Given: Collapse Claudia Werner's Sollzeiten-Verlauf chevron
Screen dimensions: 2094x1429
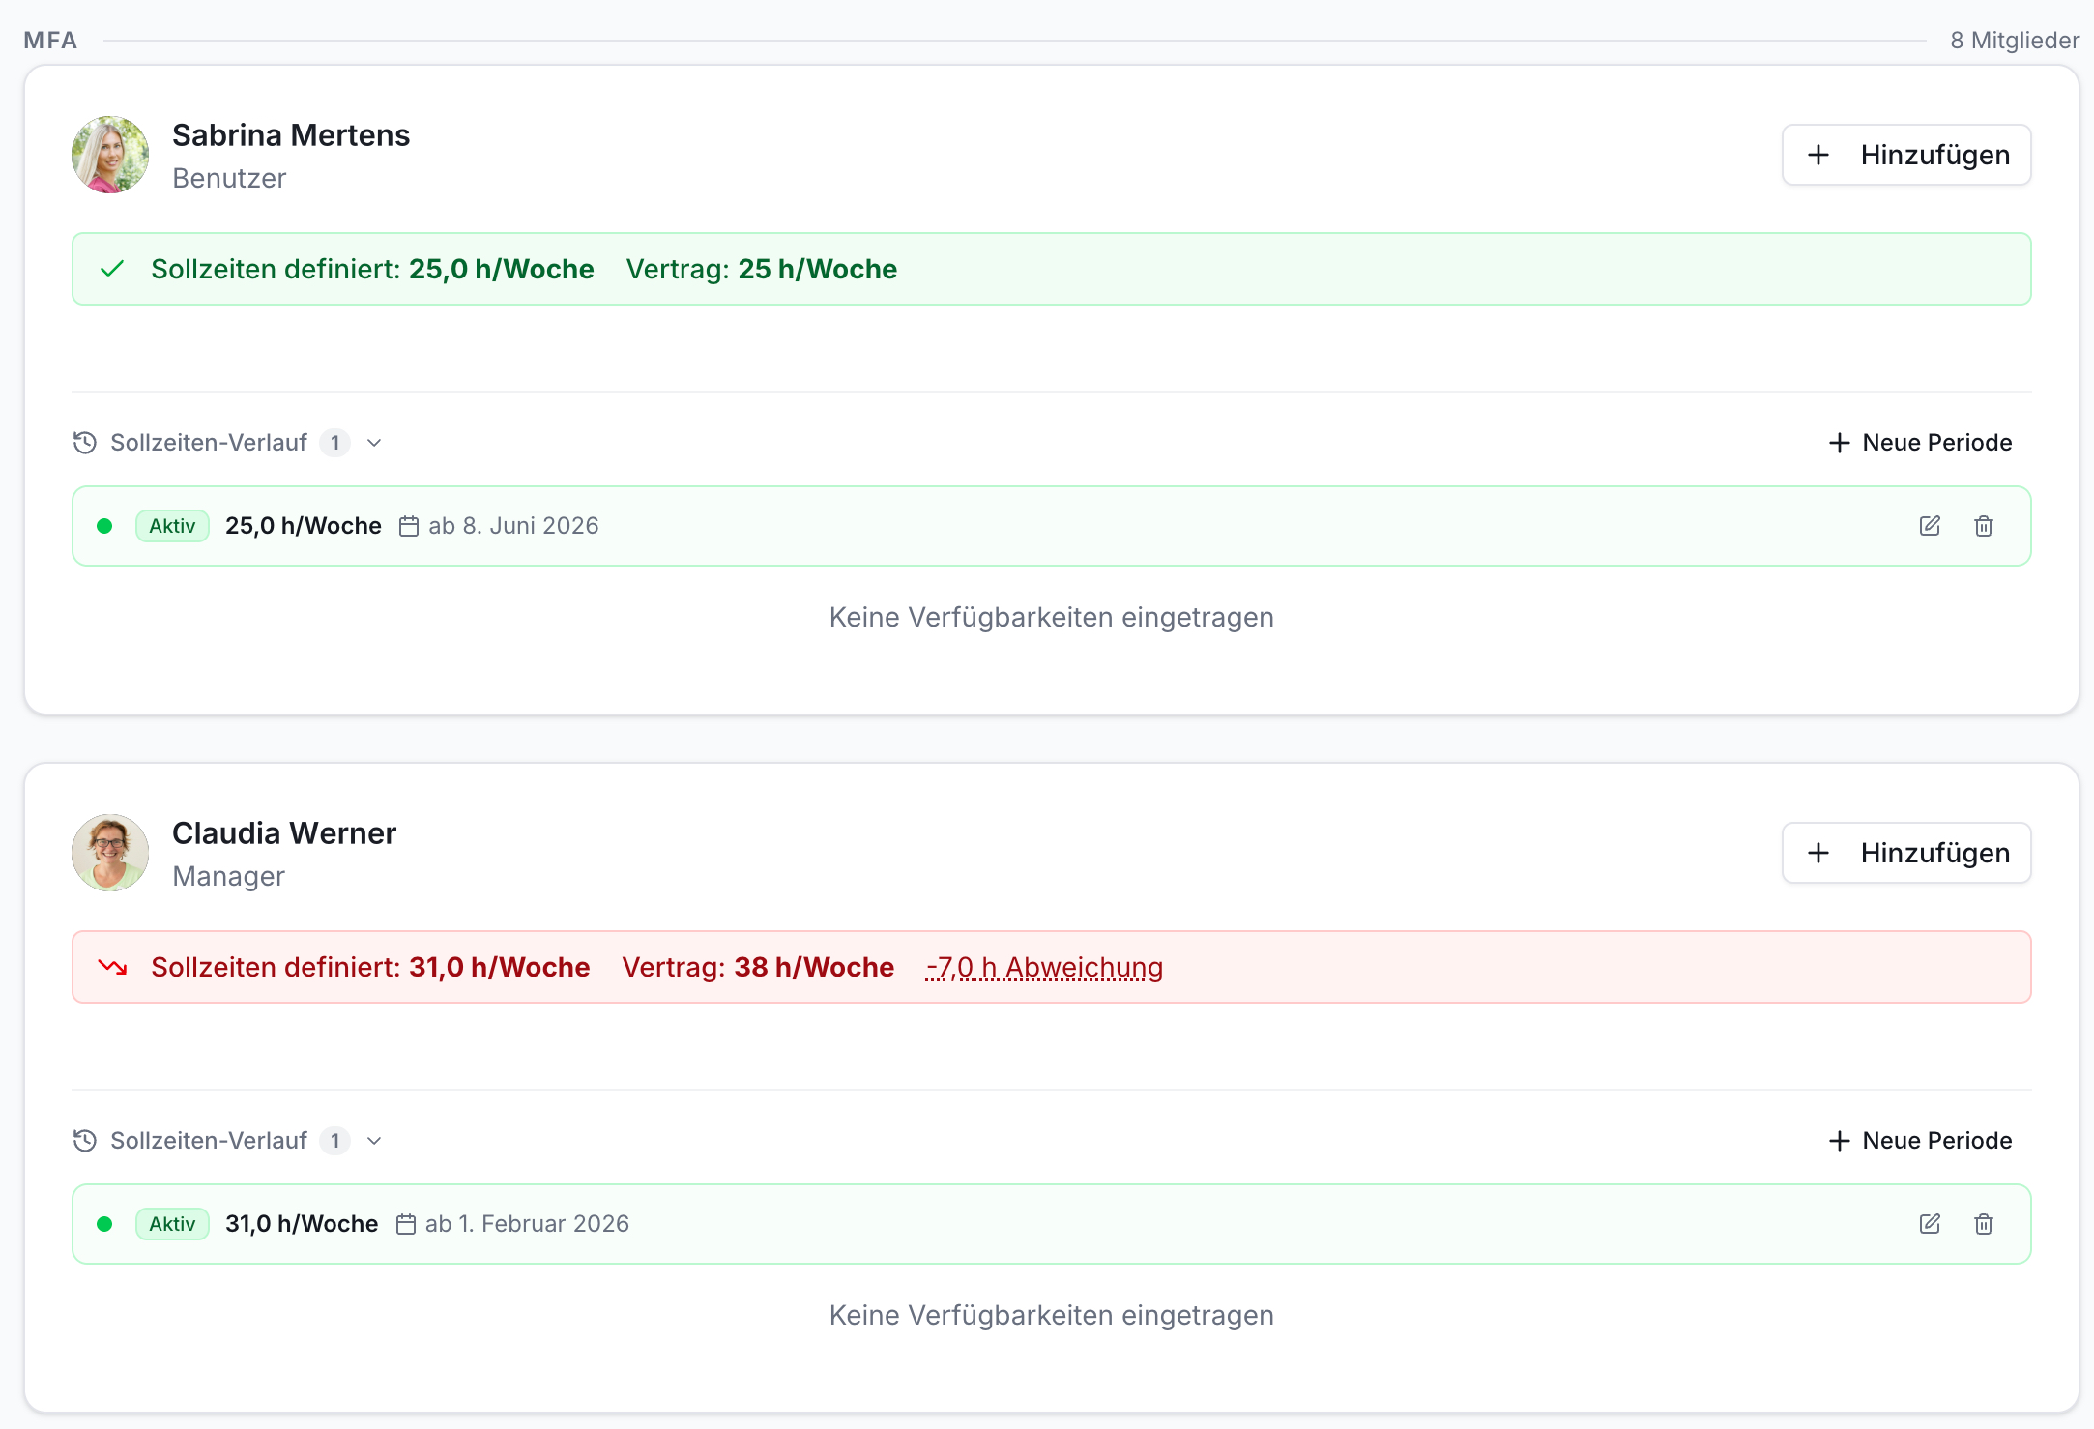Looking at the screenshot, I should click(x=374, y=1141).
